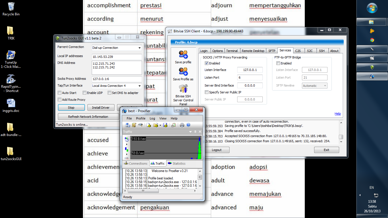Toggle Specify Server Public IP checkbox
The image size is (388, 218).
coord(206,92)
